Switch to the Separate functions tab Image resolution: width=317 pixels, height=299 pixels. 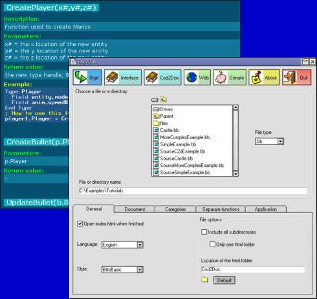coord(221,209)
